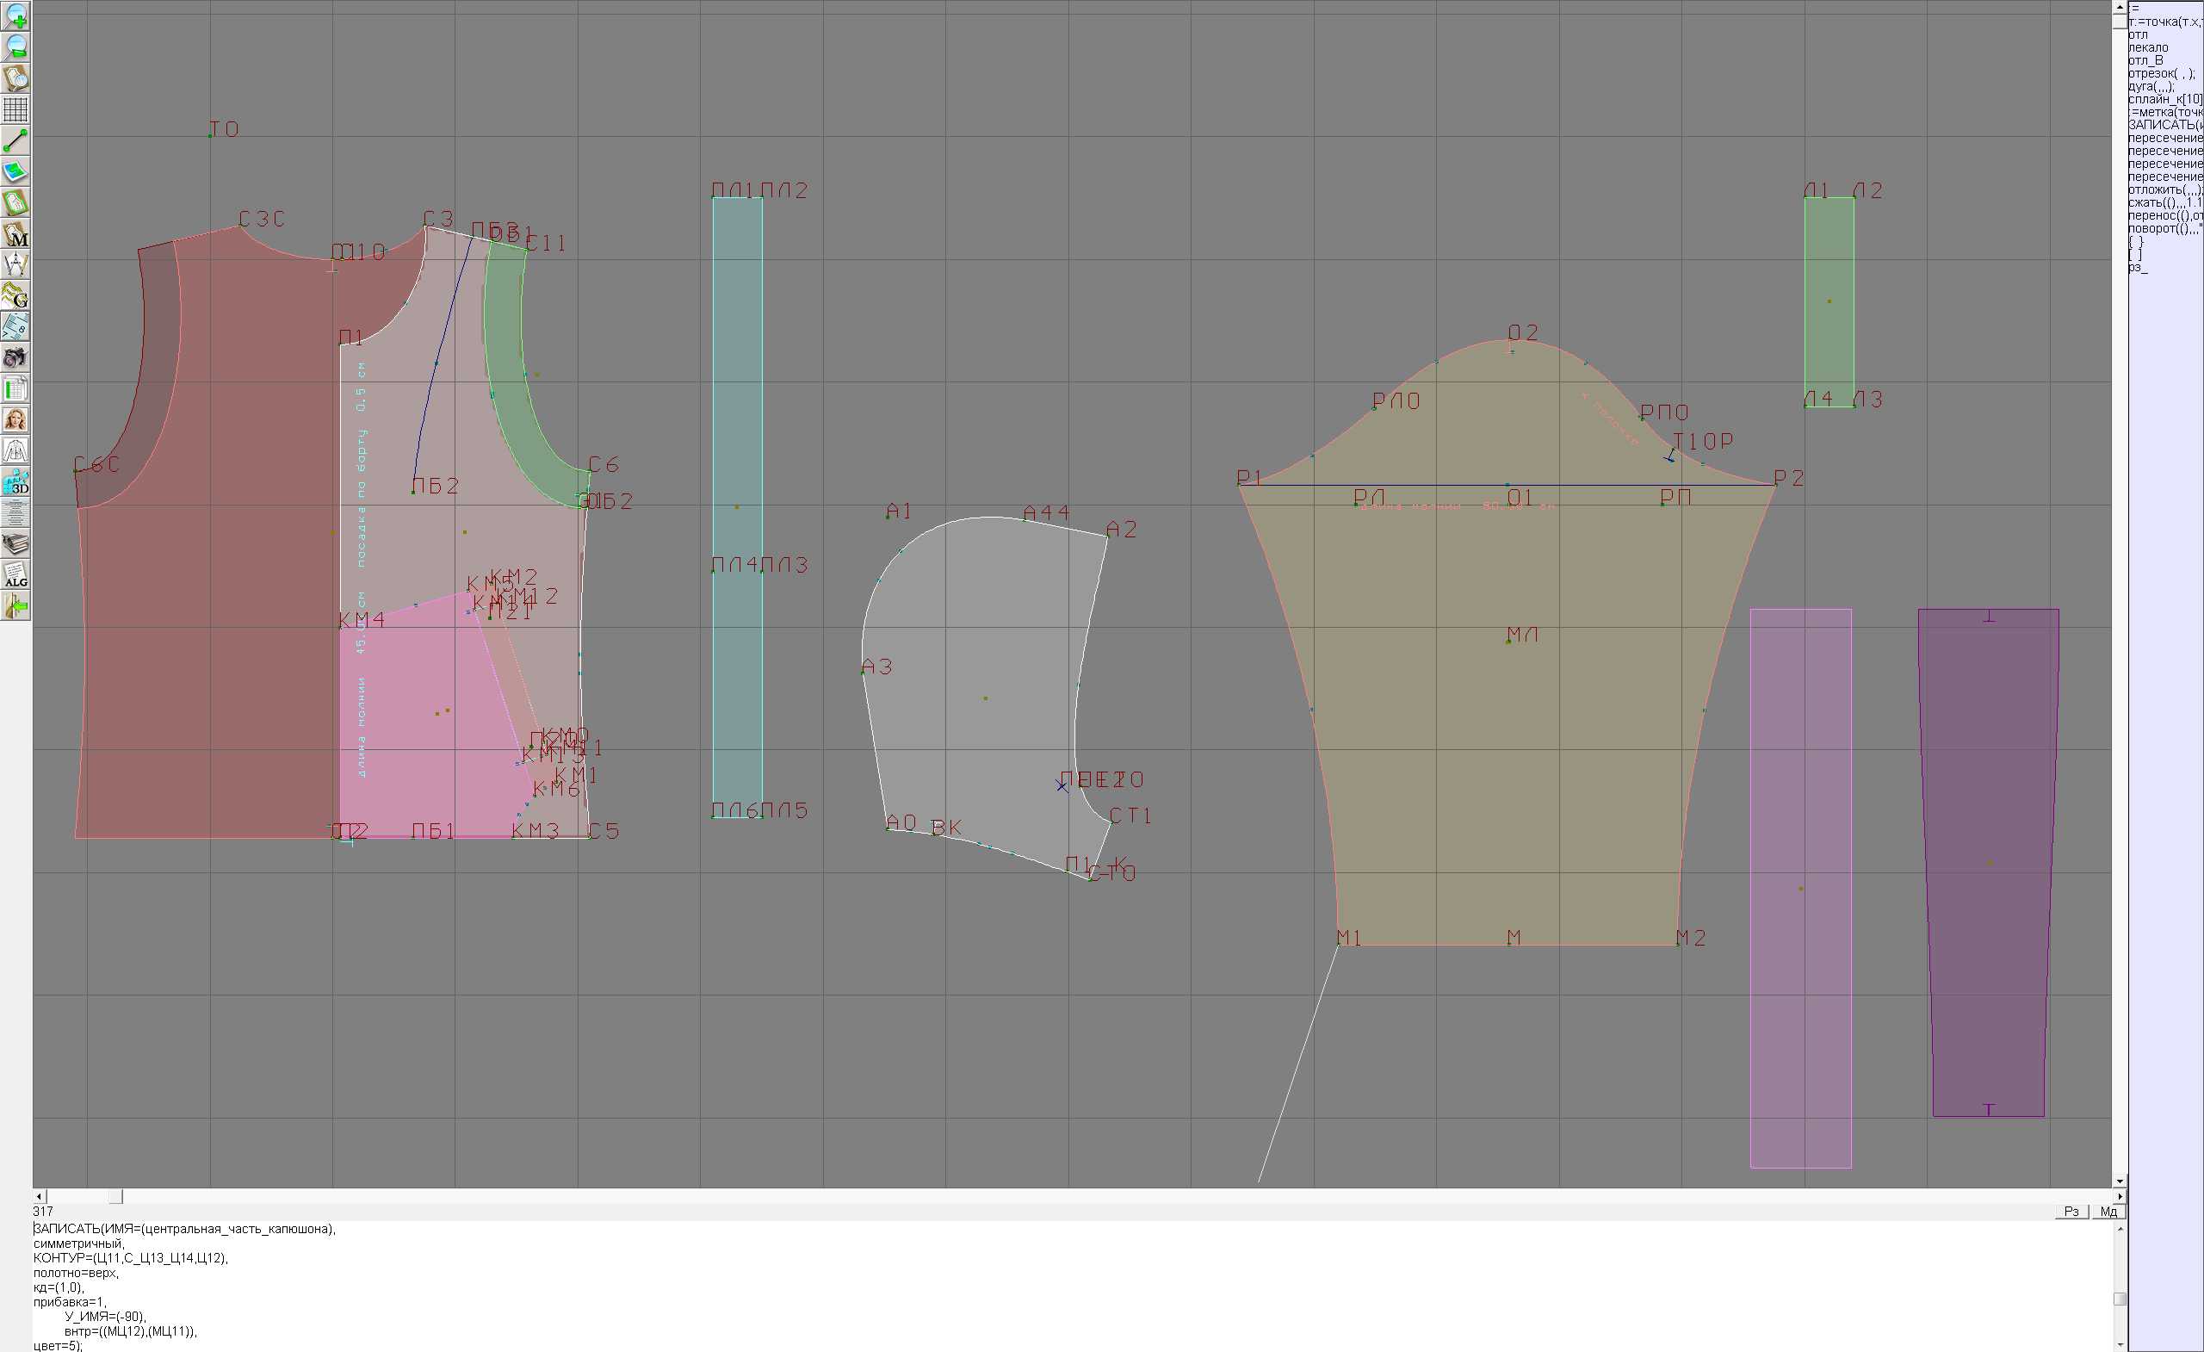Open the woman portrait icon
2204x1352 pixels.
pos(16,419)
